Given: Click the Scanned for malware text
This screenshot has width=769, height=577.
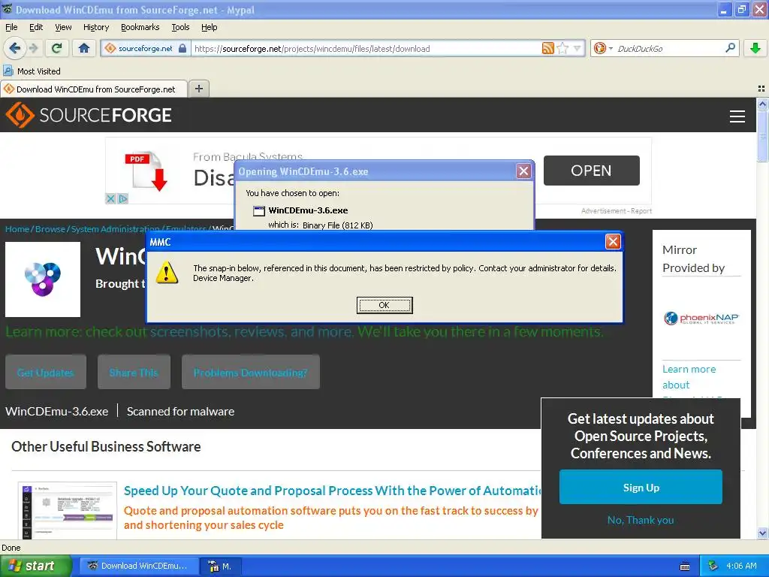Looking at the screenshot, I should click(x=180, y=411).
